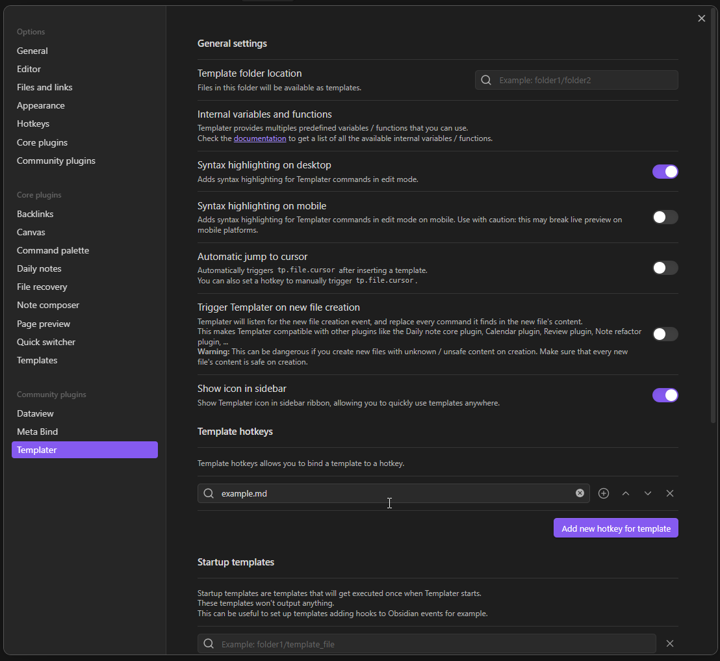The height and width of the screenshot is (661, 720).
Task: Enable syntax highlighting on mobile
Action: click(665, 217)
